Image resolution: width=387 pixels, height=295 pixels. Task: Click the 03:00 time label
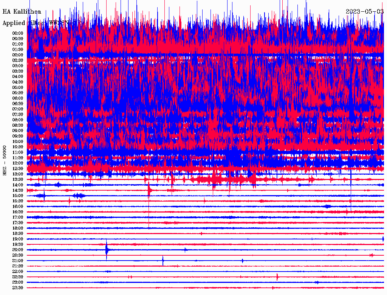click(x=18, y=66)
